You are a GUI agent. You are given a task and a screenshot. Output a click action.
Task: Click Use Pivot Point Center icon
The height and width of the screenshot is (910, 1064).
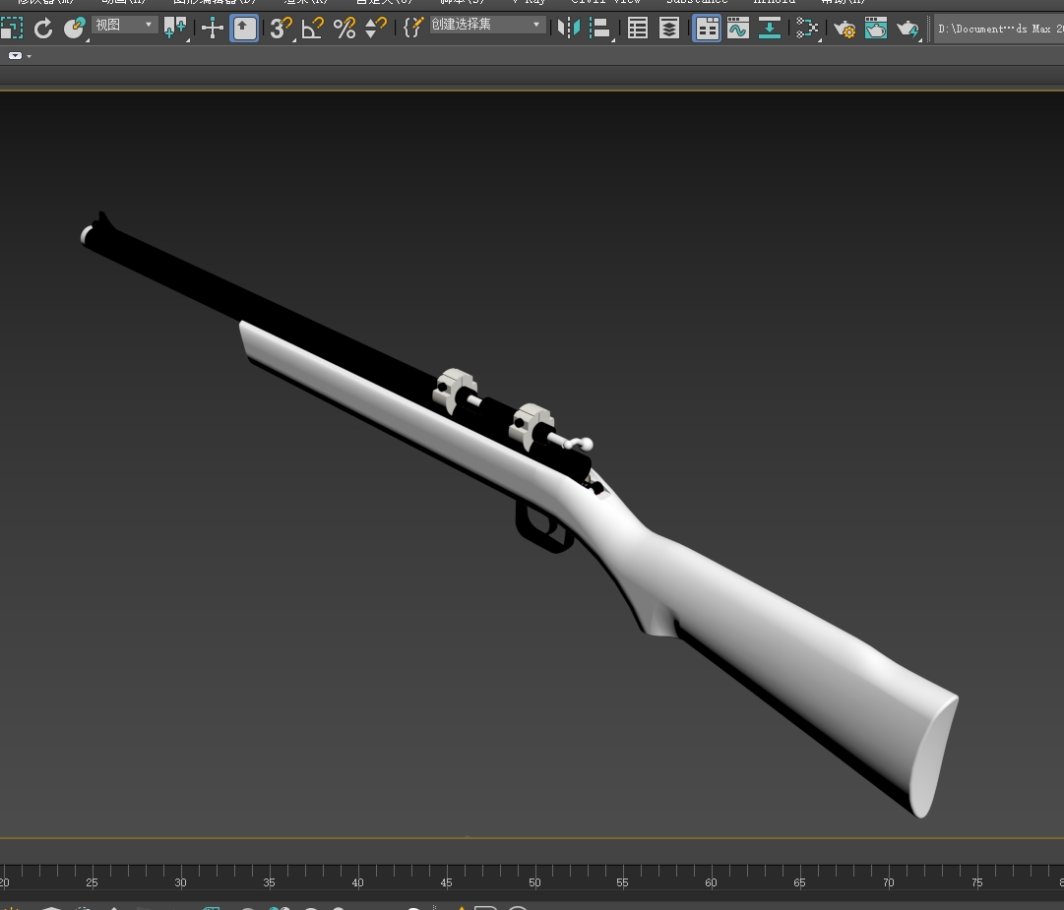click(x=176, y=29)
